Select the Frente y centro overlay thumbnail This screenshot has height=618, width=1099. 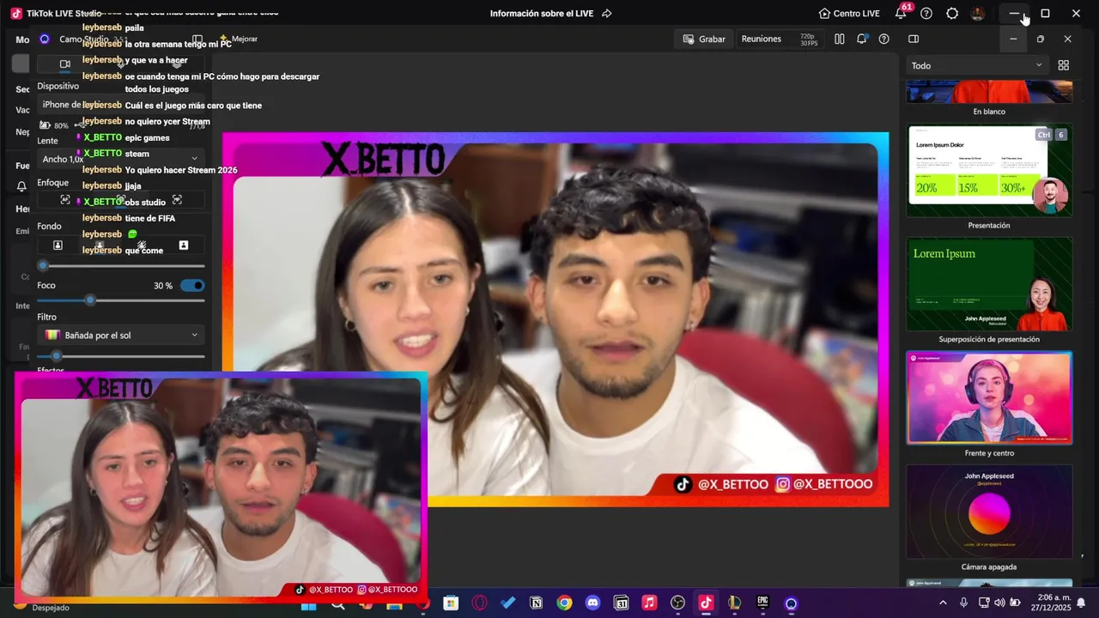pos(989,397)
